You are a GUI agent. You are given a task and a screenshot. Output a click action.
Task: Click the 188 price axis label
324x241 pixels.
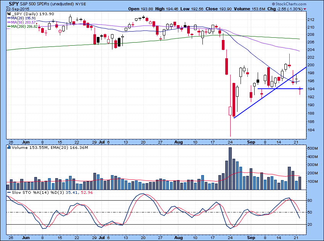coord(311,113)
